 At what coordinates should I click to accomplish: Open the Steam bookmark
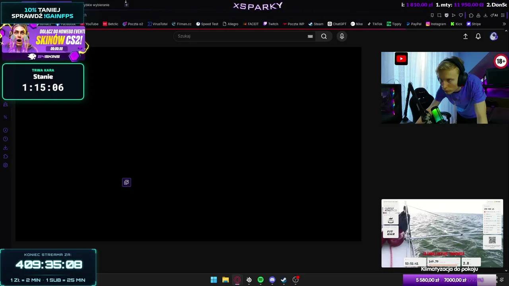tap(316, 24)
